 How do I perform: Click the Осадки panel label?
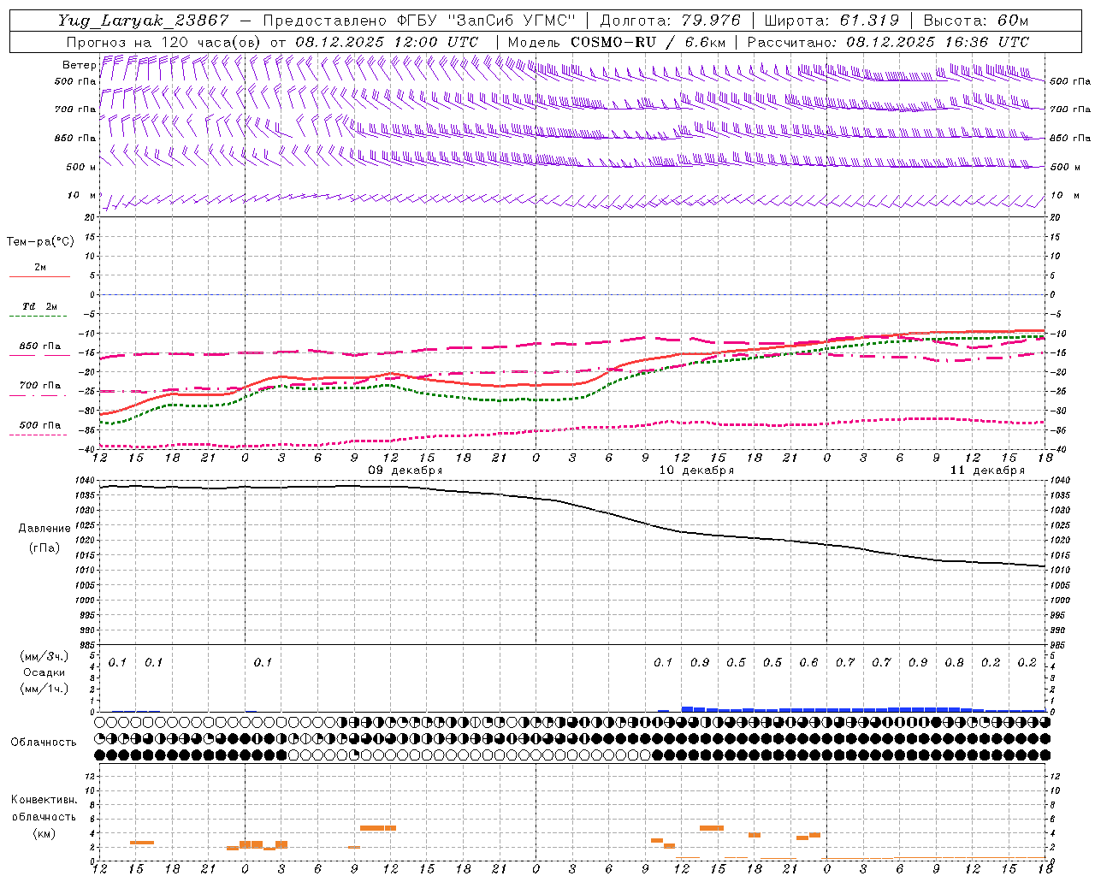[x=44, y=672]
